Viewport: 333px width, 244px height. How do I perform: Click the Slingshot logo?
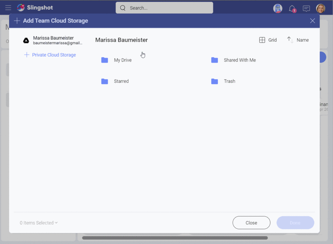[21, 8]
